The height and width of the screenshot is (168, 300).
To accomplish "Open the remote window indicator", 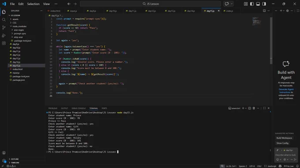I will pos(3,166).
